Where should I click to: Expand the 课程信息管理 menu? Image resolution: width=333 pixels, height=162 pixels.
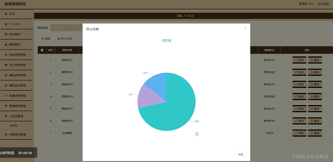point(17,75)
